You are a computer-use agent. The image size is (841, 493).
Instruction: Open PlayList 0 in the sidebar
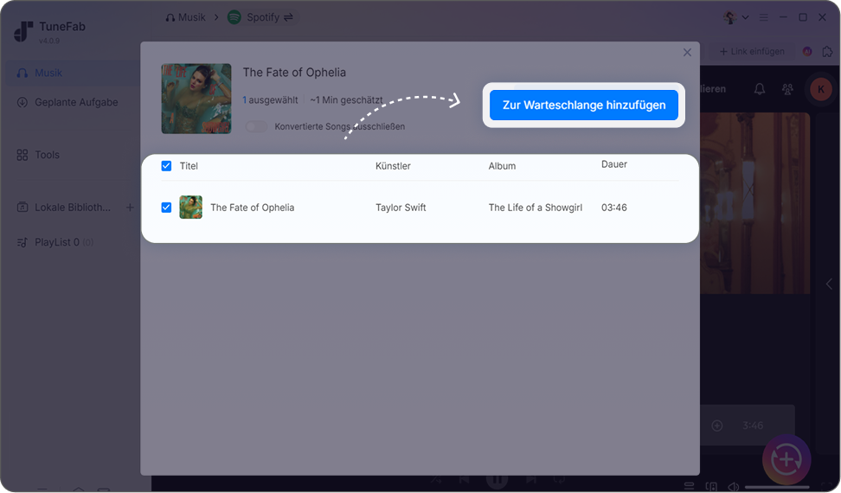click(x=55, y=242)
